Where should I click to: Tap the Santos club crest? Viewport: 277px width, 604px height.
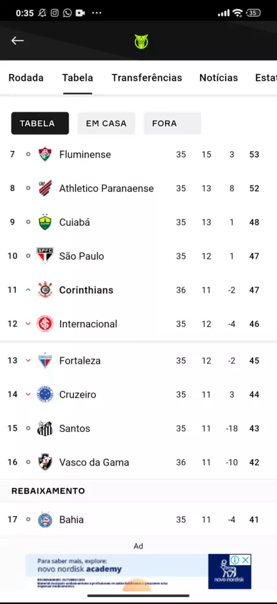coord(45,428)
